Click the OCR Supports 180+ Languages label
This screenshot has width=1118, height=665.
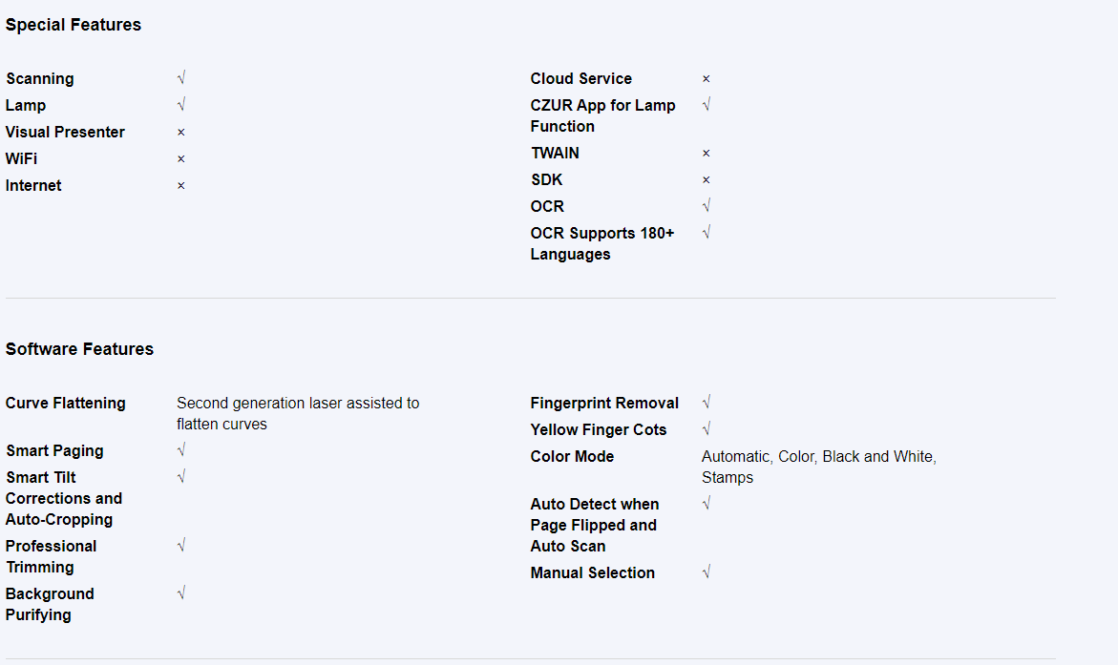tap(602, 243)
